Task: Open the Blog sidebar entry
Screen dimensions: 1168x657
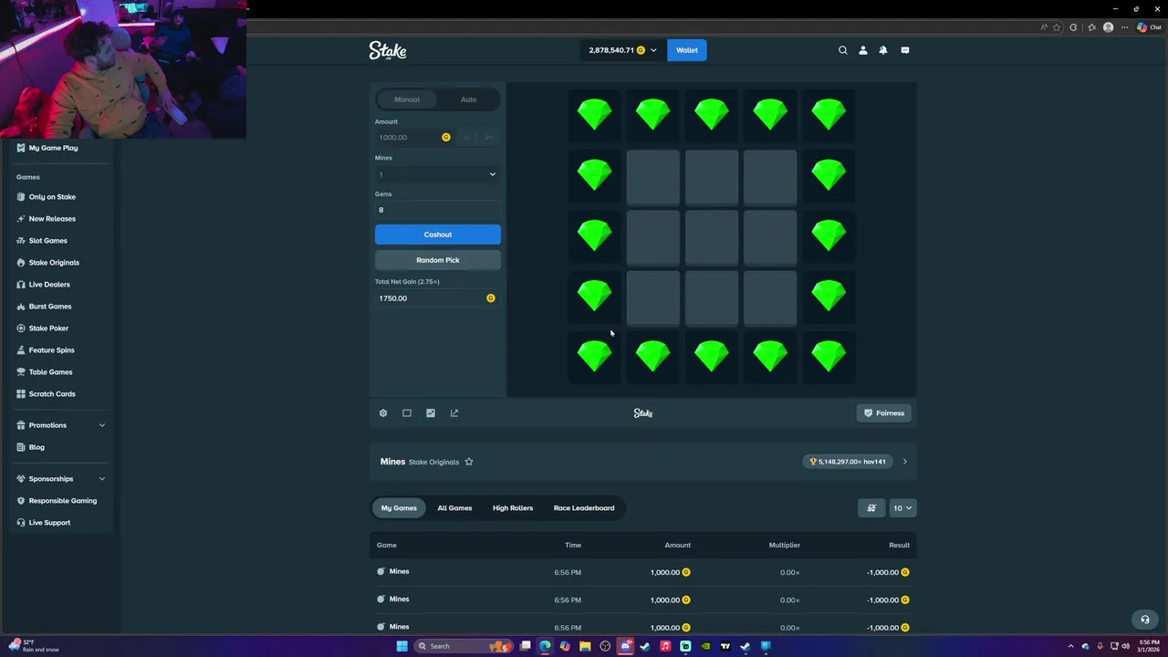Action: point(36,447)
